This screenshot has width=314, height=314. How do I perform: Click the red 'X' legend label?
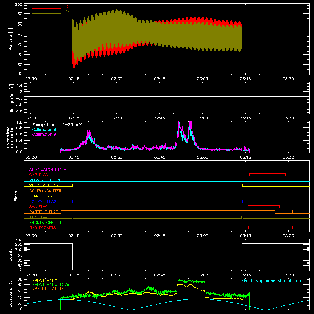coord(68,7)
